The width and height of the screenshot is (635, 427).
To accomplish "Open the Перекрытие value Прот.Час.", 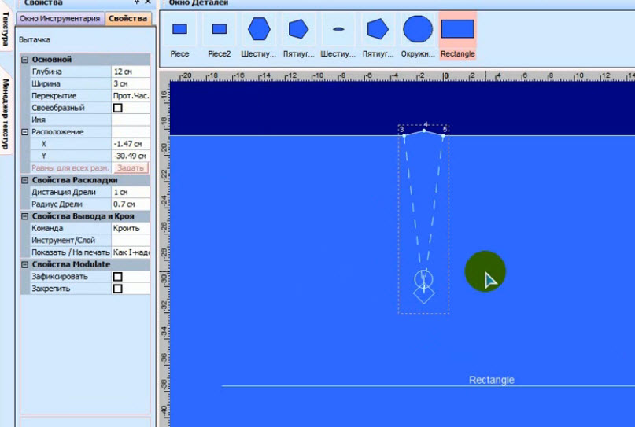I will (x=131, y=96).
